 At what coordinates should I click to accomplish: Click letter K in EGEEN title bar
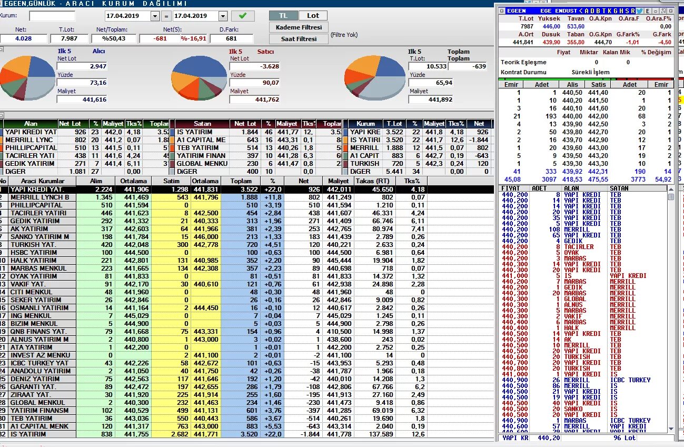(610, 11)
